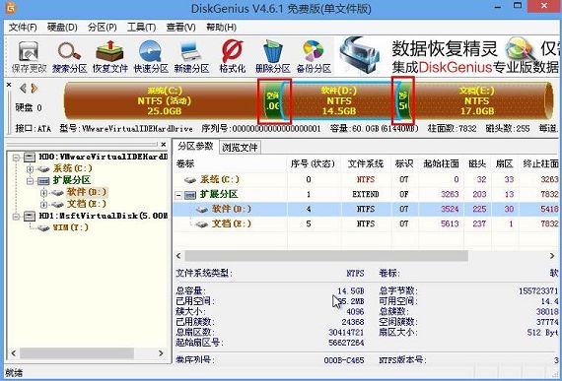
Task: Close the left disk tree panel
Action: point(164,144)
